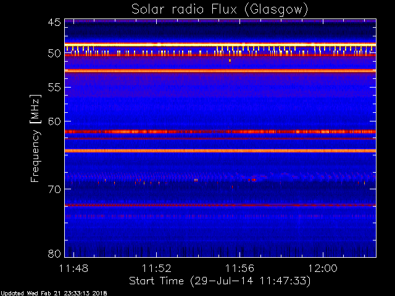Click the red blob near 68.5 MHz at 11:56

252,179
